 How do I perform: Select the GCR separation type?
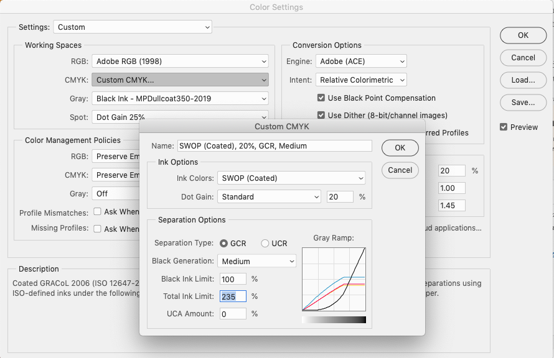(x=225, y=244)
